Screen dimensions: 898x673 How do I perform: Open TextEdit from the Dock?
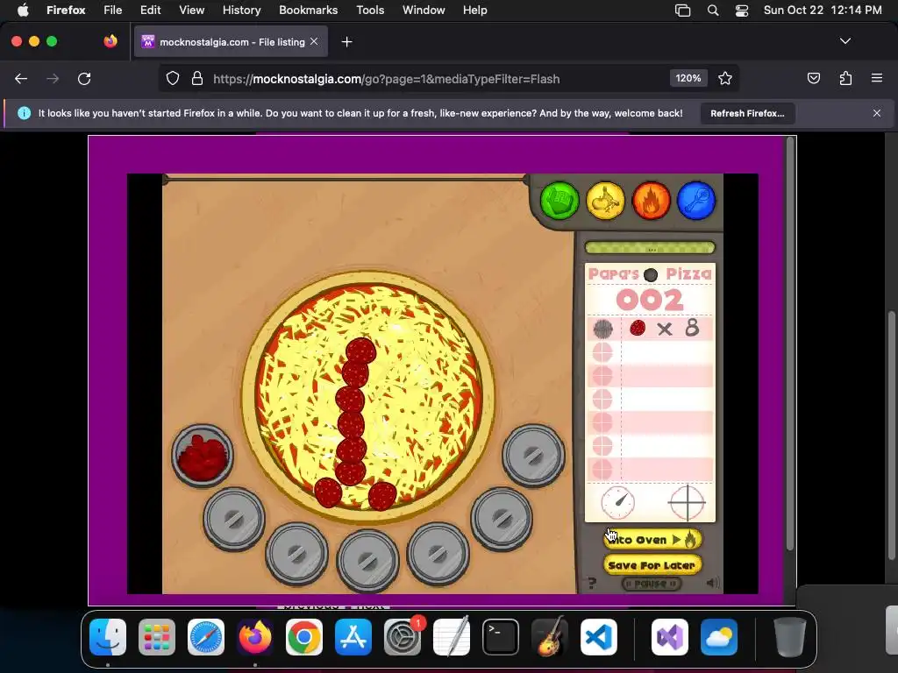coord(452,637)
